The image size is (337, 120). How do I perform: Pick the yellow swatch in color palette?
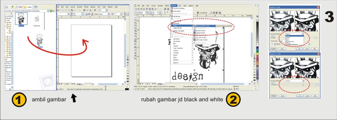[257, 54]
